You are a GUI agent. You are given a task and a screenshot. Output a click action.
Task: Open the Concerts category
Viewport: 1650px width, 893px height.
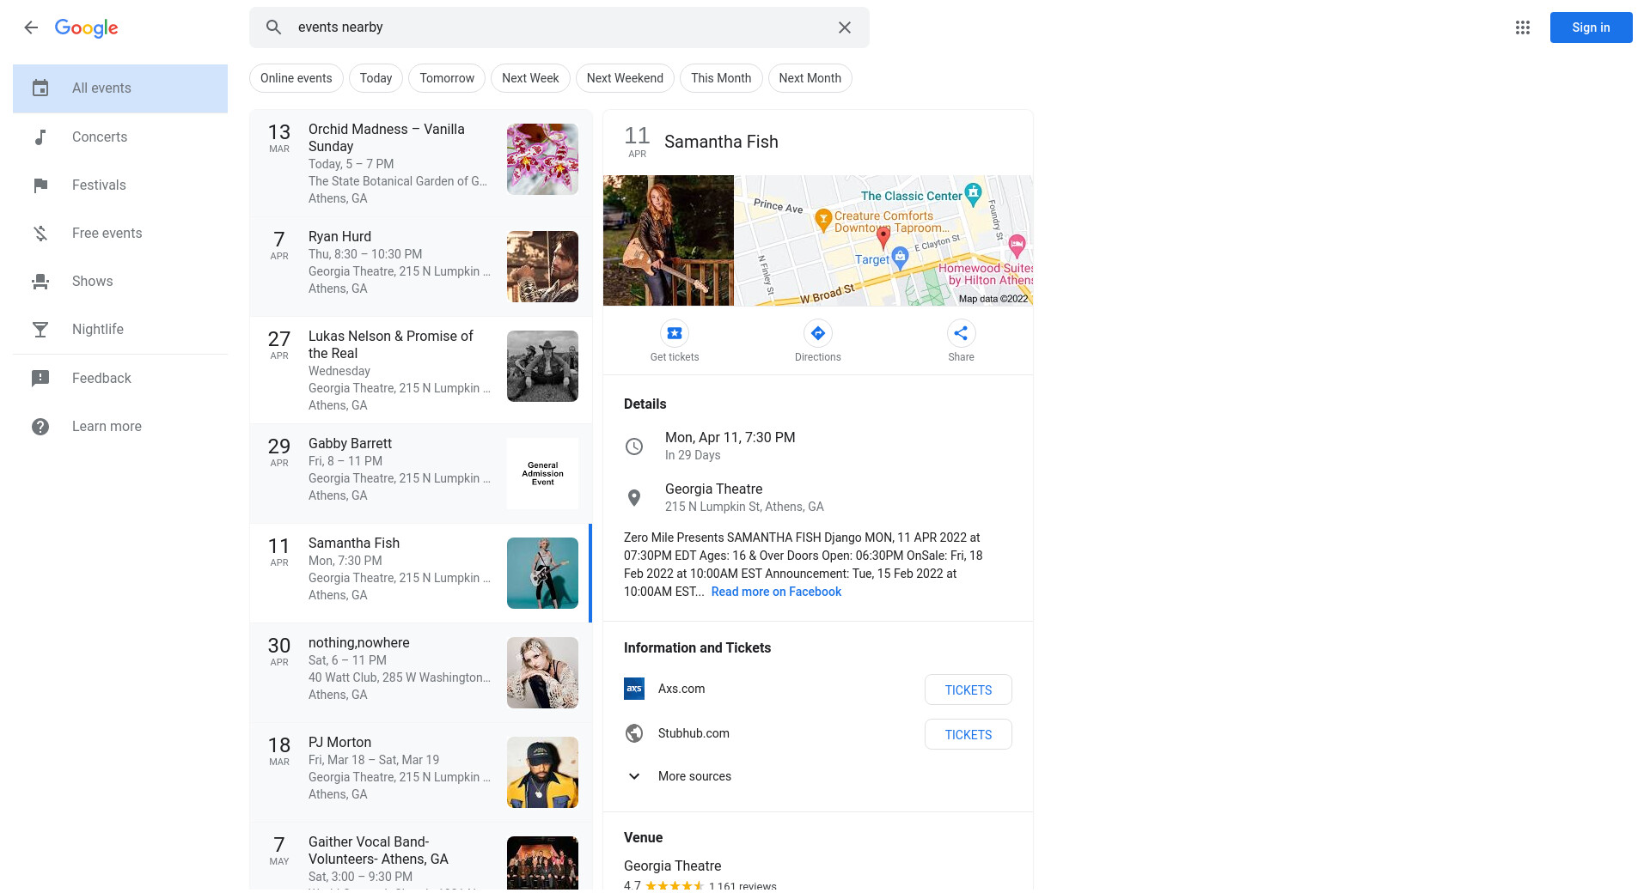click(x=120, y=137)
